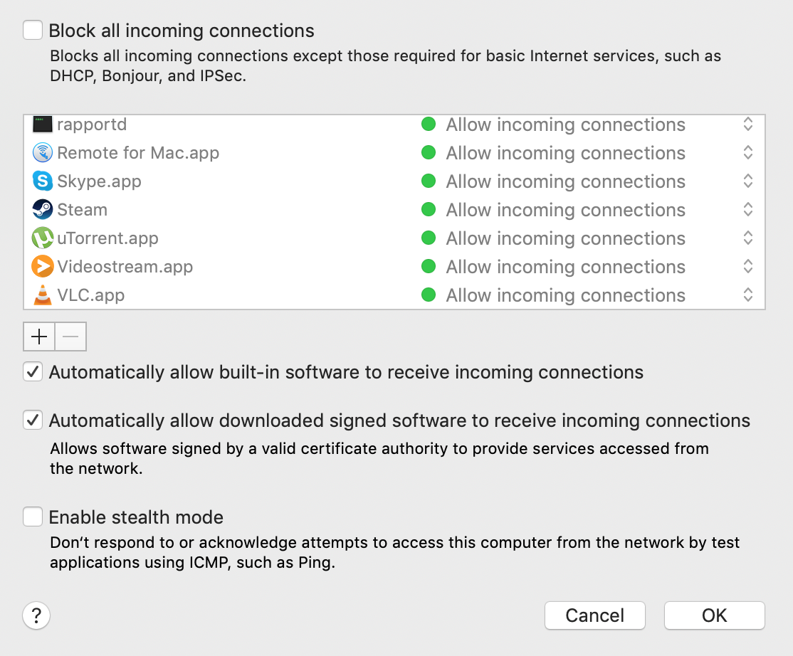The image size is (793, 656).
Task: Change VLC.app permission via its dropdown arrows
Action: 748,295
